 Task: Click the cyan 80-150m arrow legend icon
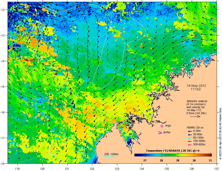190,138
